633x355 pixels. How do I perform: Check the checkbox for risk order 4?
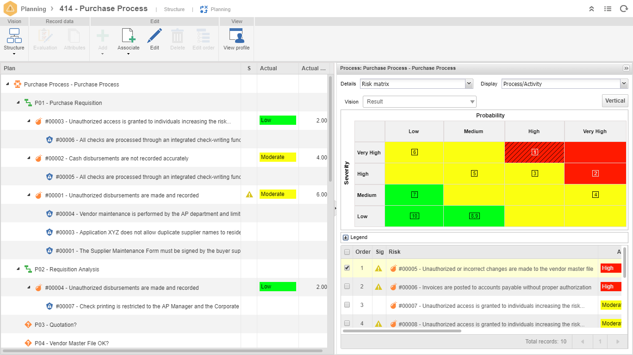click(x=347, y=323)
